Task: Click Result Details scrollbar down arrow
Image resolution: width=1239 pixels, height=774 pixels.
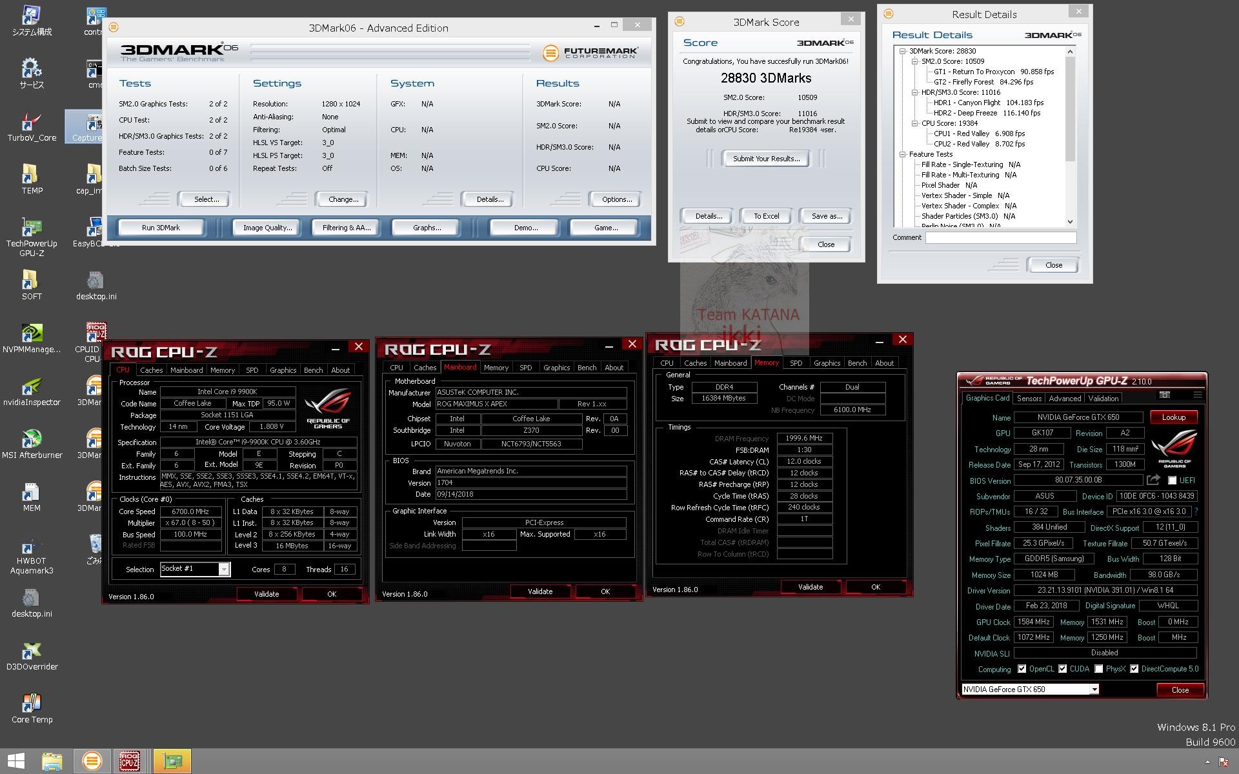Action: 1070,221
